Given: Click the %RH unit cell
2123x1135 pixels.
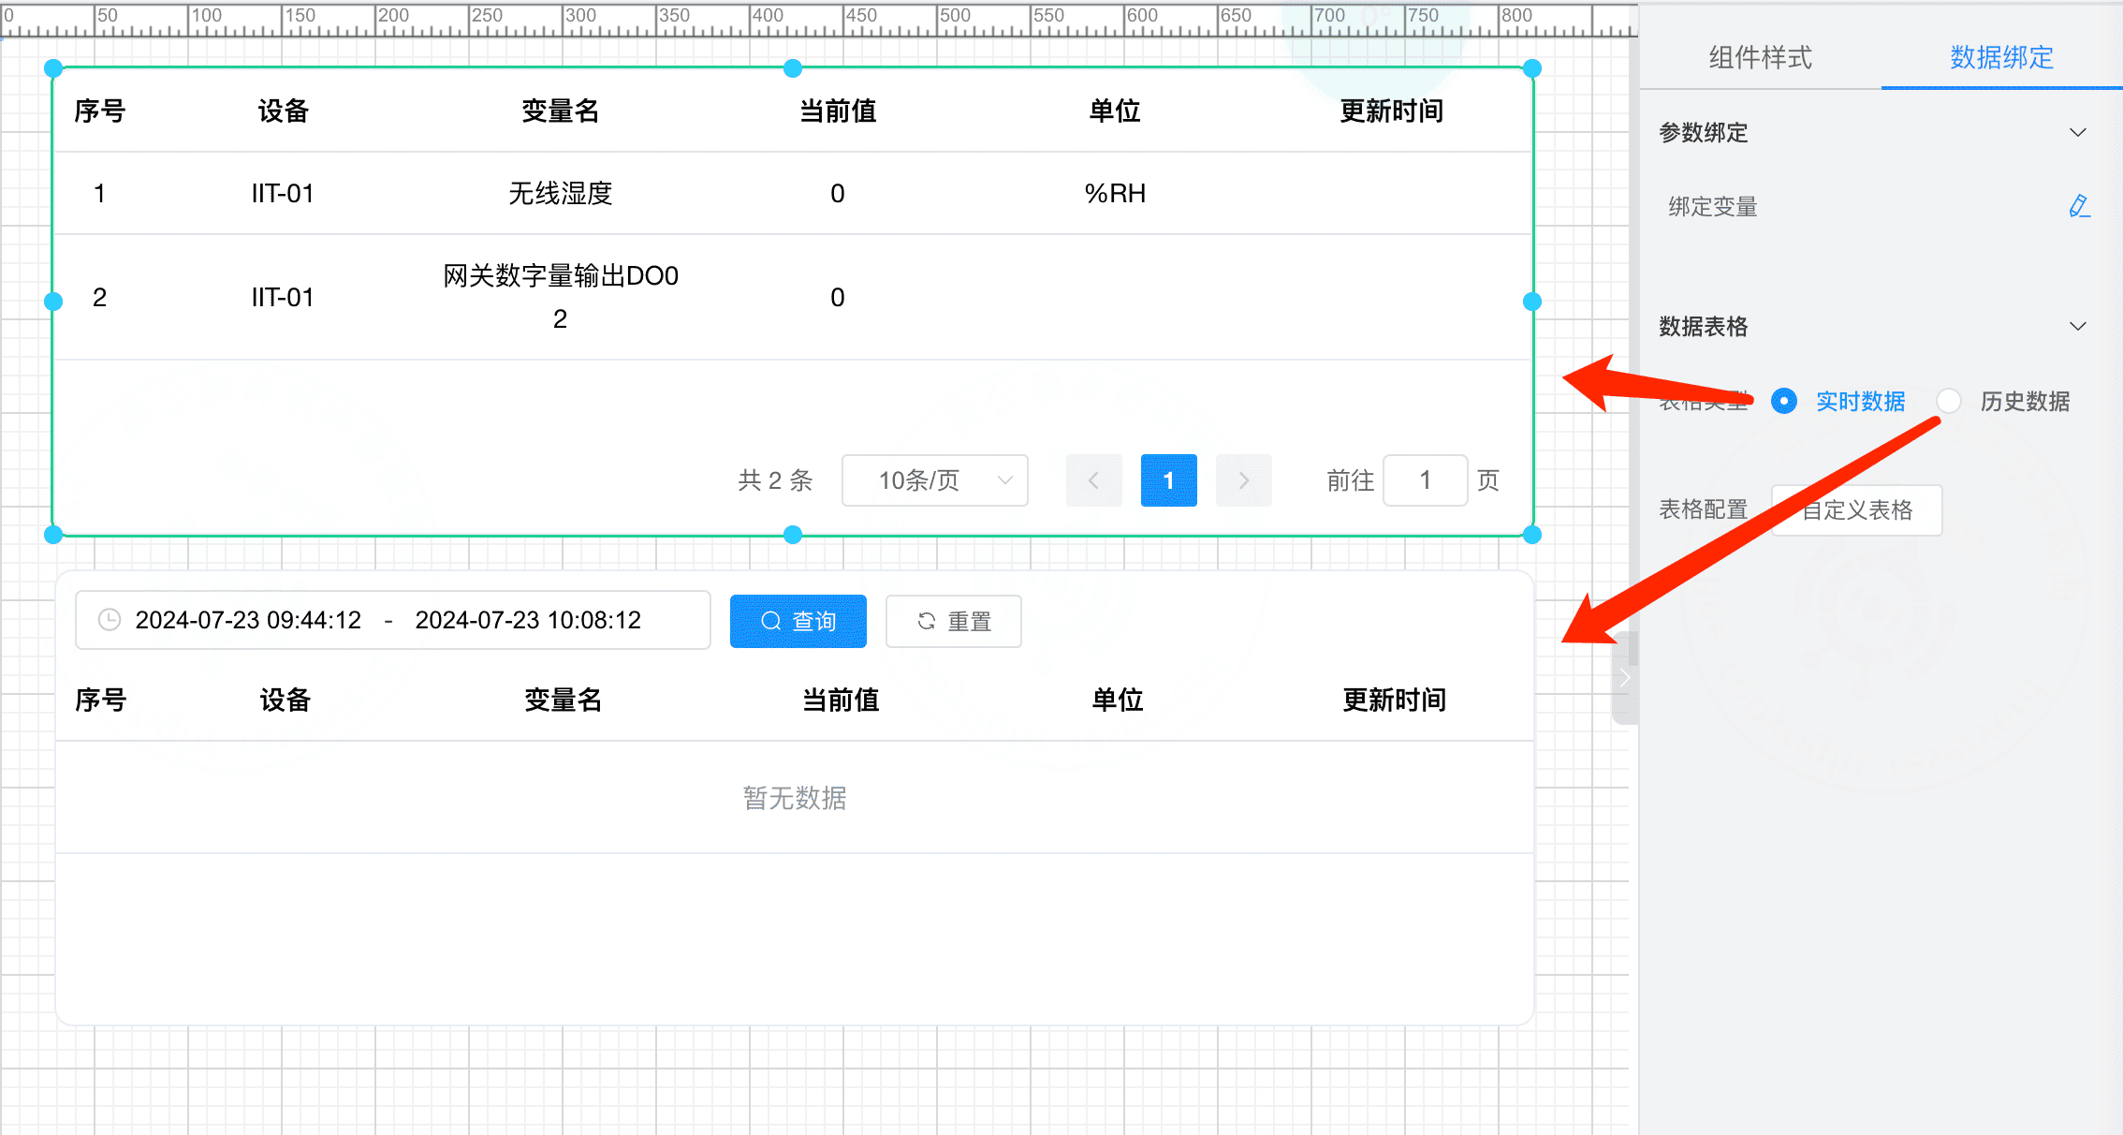Looking at the screenshot, I should click(x=1115, y=194).
